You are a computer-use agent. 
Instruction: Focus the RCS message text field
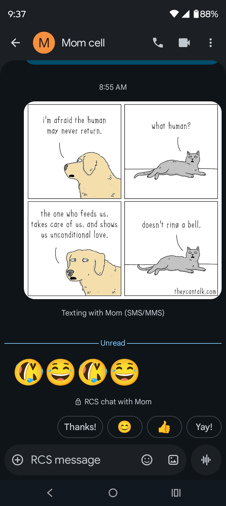click(x=82, y=460)
